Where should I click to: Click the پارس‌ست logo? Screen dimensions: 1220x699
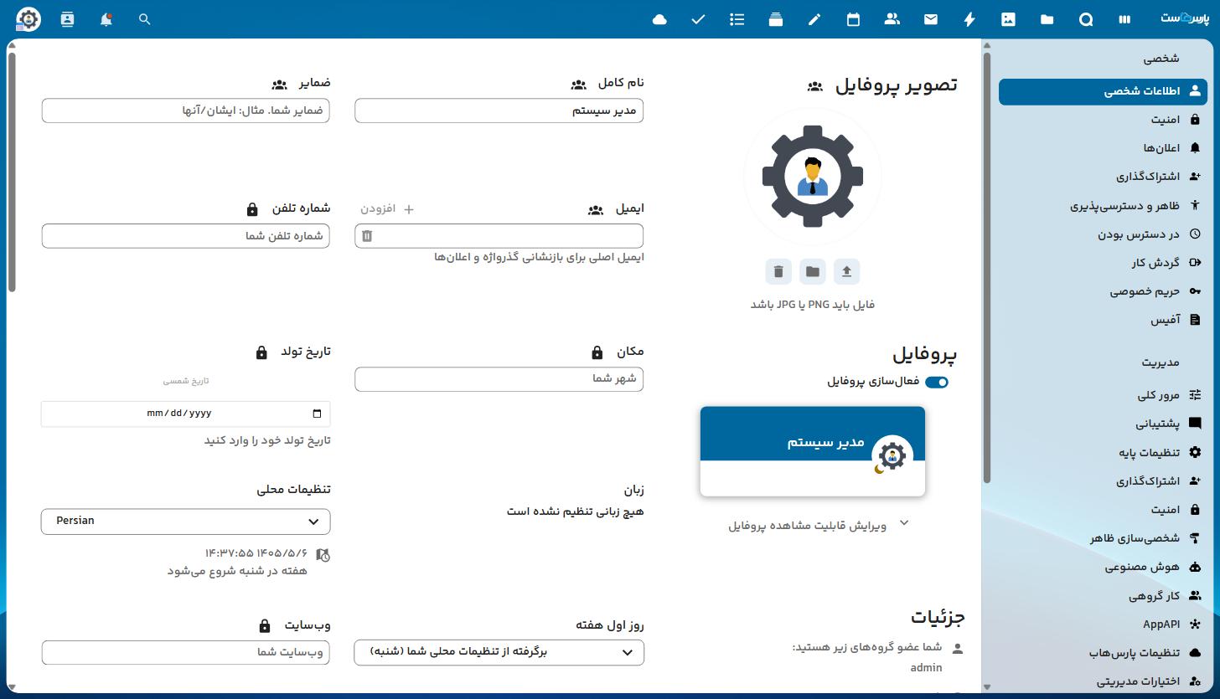1183,18
